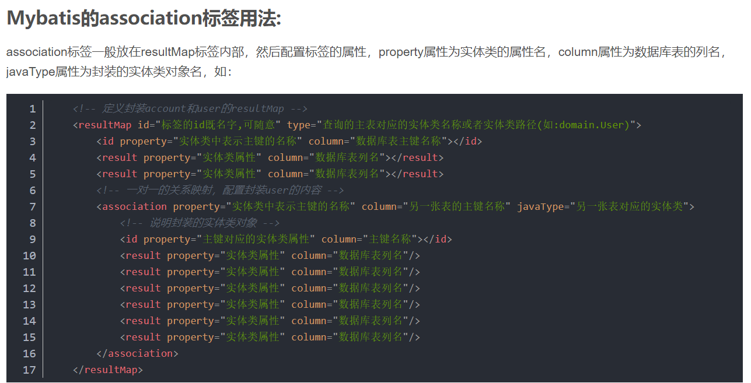Click code line number 15
This screenshot has width=751, height=383.
tap(29, 337)
